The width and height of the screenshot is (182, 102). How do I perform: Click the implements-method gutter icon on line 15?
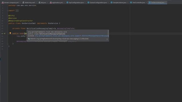coord(5,33)
